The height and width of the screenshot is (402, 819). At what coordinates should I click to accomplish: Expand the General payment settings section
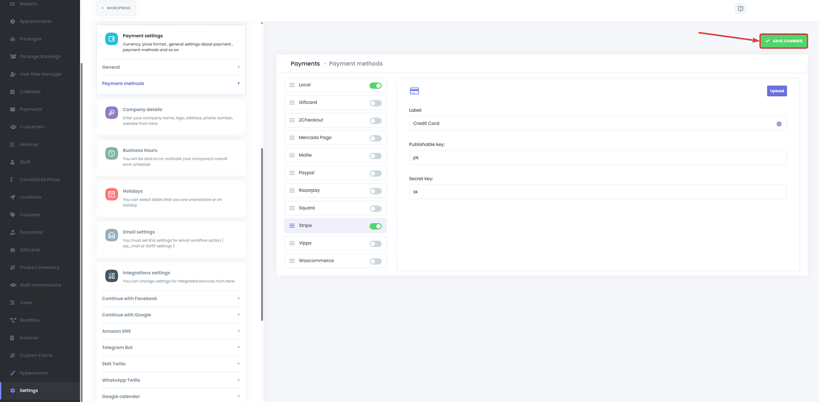171,67
